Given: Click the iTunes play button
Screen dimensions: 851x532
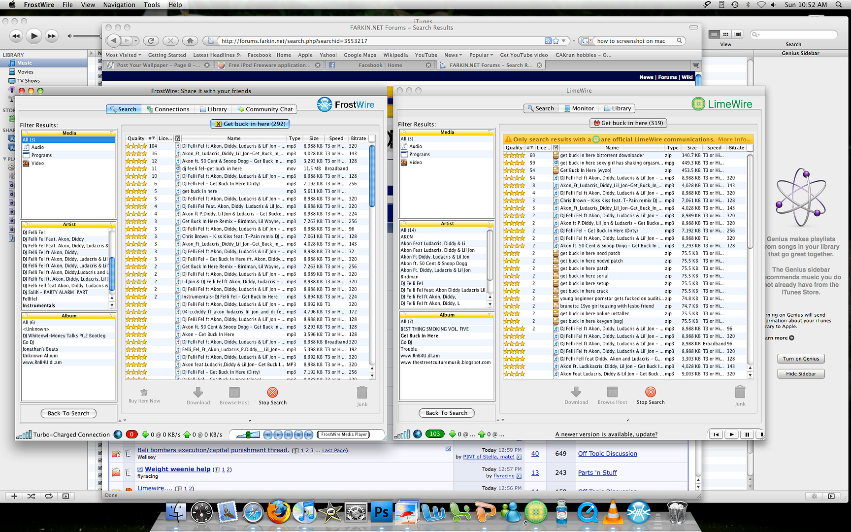Looking at the screenshot, I should (33, 35).
